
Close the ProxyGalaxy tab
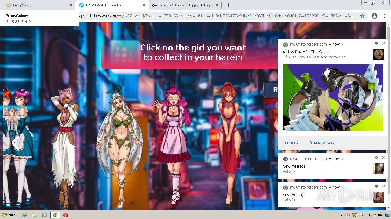pyautogui.click(x=71, y=5)
